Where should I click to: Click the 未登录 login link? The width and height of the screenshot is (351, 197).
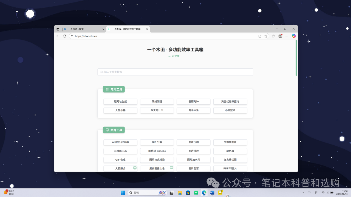click(175, 56)
